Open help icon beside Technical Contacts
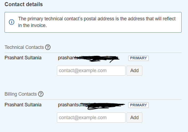The height and width of the screenshot is (132, 188). (48, 47)
